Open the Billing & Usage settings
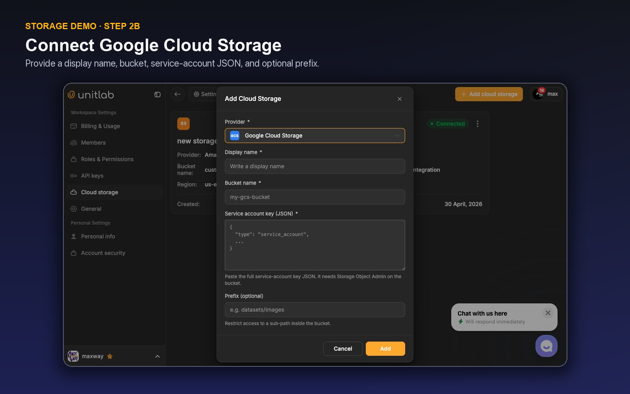Image resolution: width=630 pixels, height=394 pixels. pos(114,126)
